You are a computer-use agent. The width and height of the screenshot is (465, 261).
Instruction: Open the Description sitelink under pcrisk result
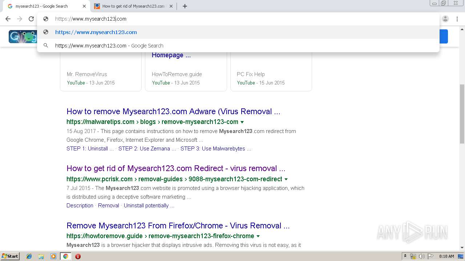click(80, 206)
